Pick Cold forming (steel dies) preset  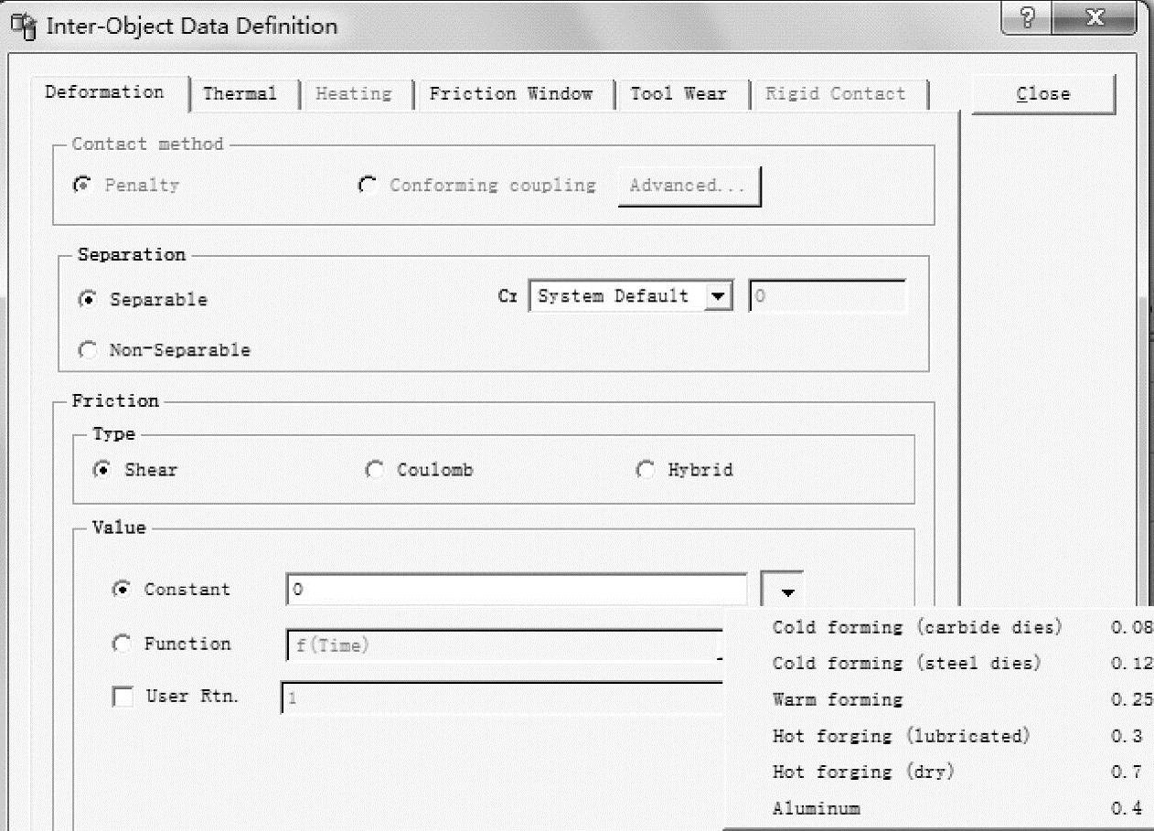click(x=906, y=663)
